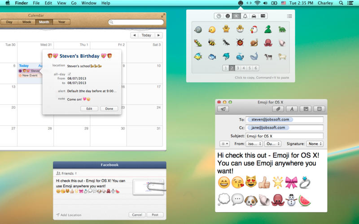Open the recent emojis clock category
The width and height of the screenshot is (359, 224).
coord(219,16)
